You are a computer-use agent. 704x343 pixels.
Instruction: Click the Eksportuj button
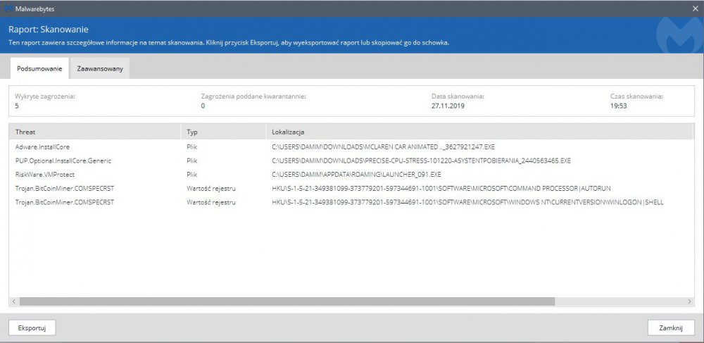(32, 328)
